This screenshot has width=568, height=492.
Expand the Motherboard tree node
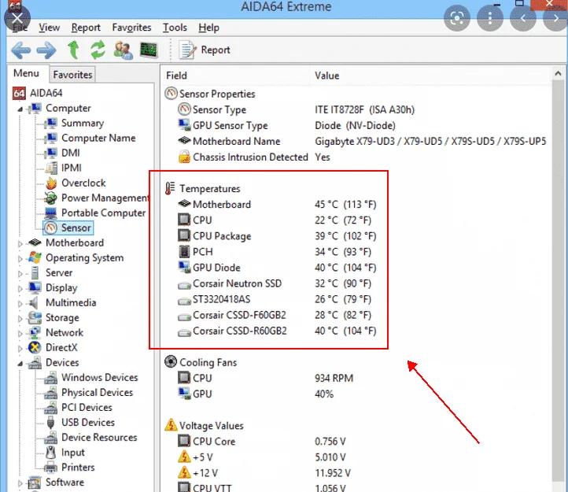click(x=20, y=244)
